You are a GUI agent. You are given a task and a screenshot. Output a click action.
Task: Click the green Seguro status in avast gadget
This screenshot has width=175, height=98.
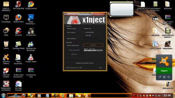click(164, 71)
